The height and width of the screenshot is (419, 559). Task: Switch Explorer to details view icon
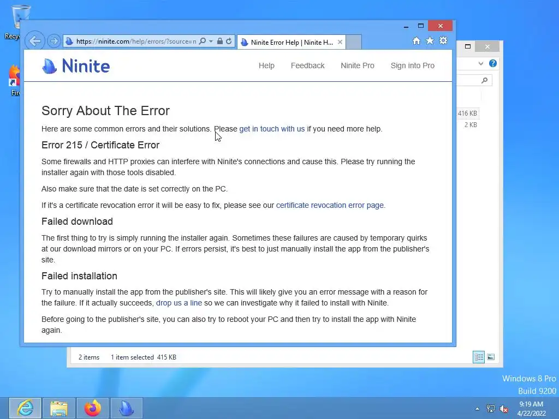[478, 357]
